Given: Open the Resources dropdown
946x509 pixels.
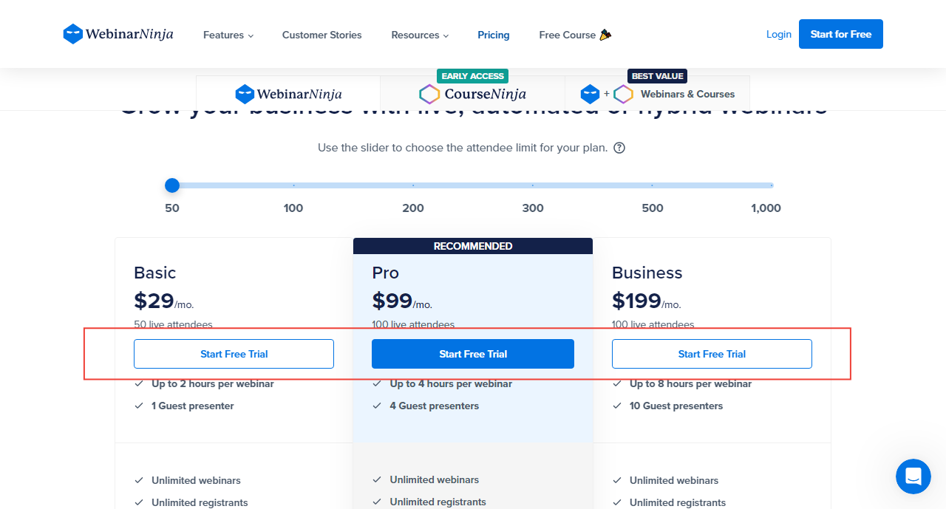Looking at the screenshot, I should pyautogui.click(x=419, y=35).
